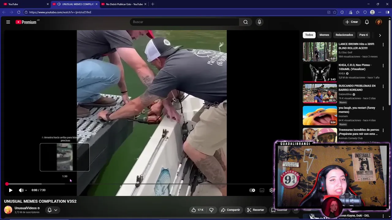392x220 pixels.
Task: Select the Para ti filter chip
Action: click(x=364, y=35)
